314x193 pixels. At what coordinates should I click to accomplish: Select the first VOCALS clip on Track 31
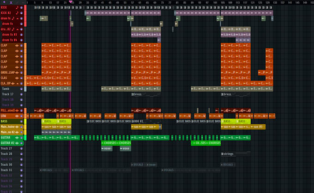coord(54,170)
